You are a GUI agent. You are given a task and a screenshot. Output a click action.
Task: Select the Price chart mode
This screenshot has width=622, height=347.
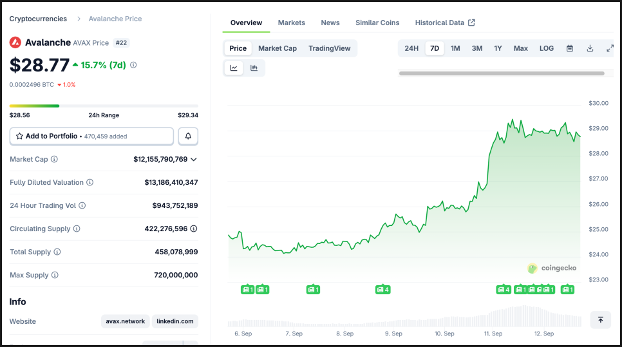[x=238, y=48]
